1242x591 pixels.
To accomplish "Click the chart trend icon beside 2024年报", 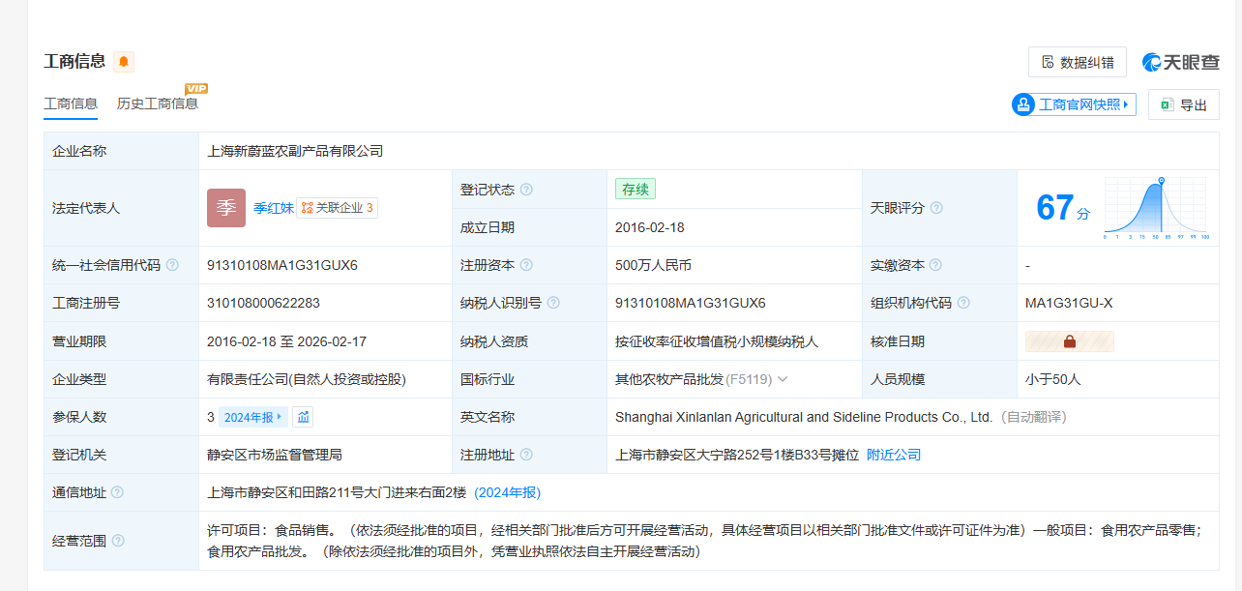I will click(x=304, y=417).
